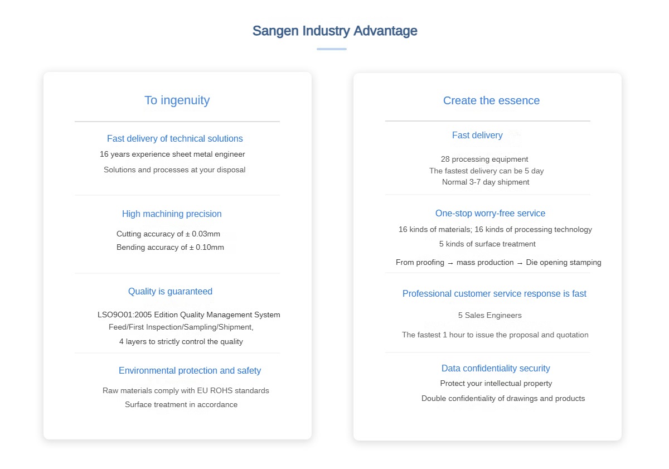Click the Protect your intellectual property line
Viewport: 669px width, 469px height.
click(x=496, y=383)
